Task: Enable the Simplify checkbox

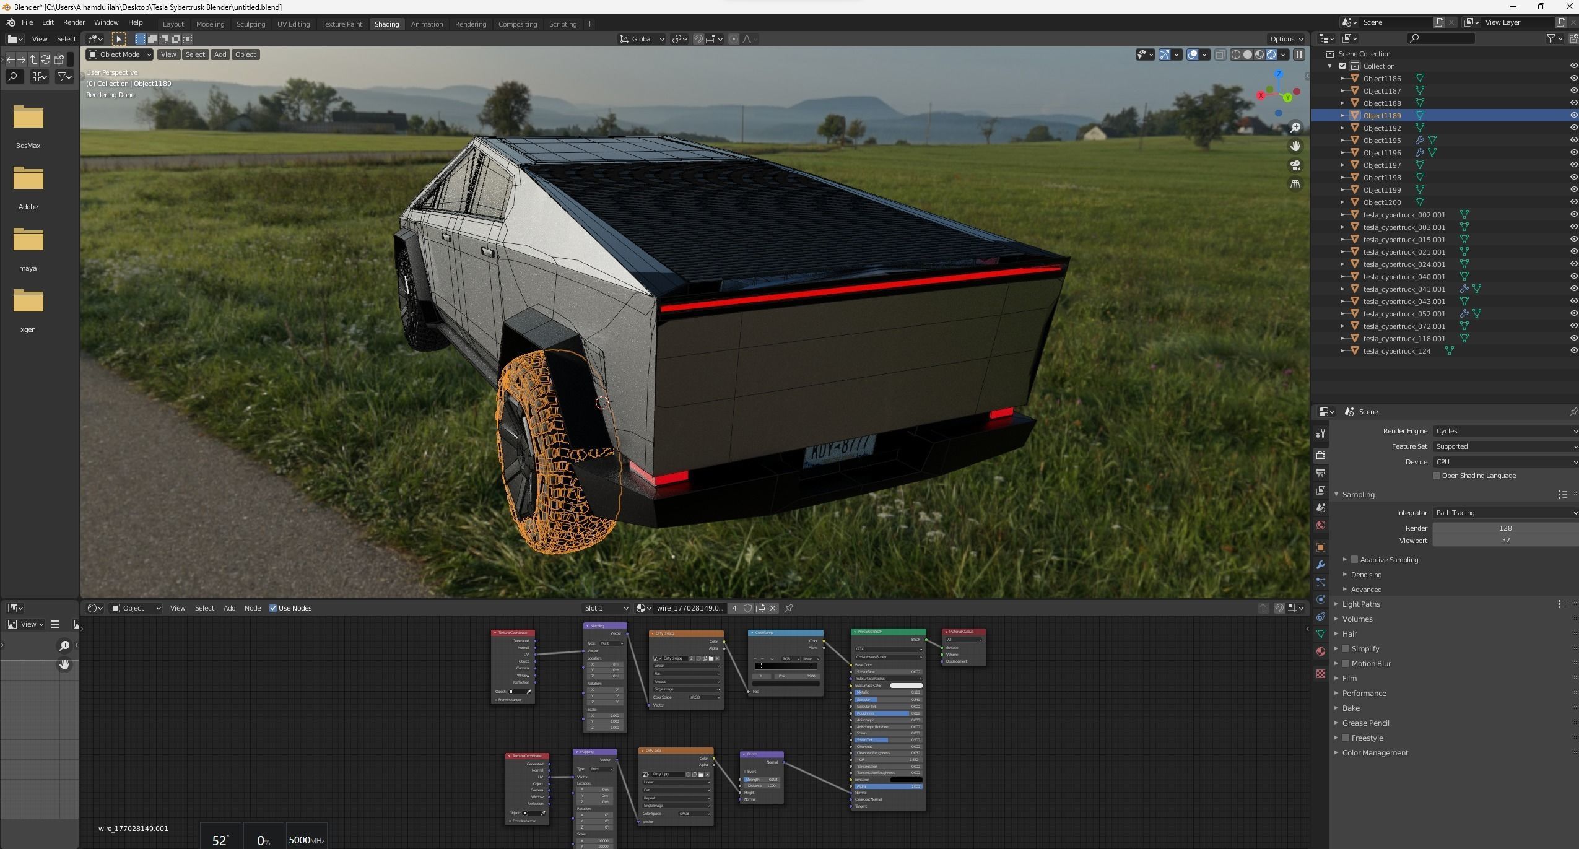Action: pos(1346,648)
